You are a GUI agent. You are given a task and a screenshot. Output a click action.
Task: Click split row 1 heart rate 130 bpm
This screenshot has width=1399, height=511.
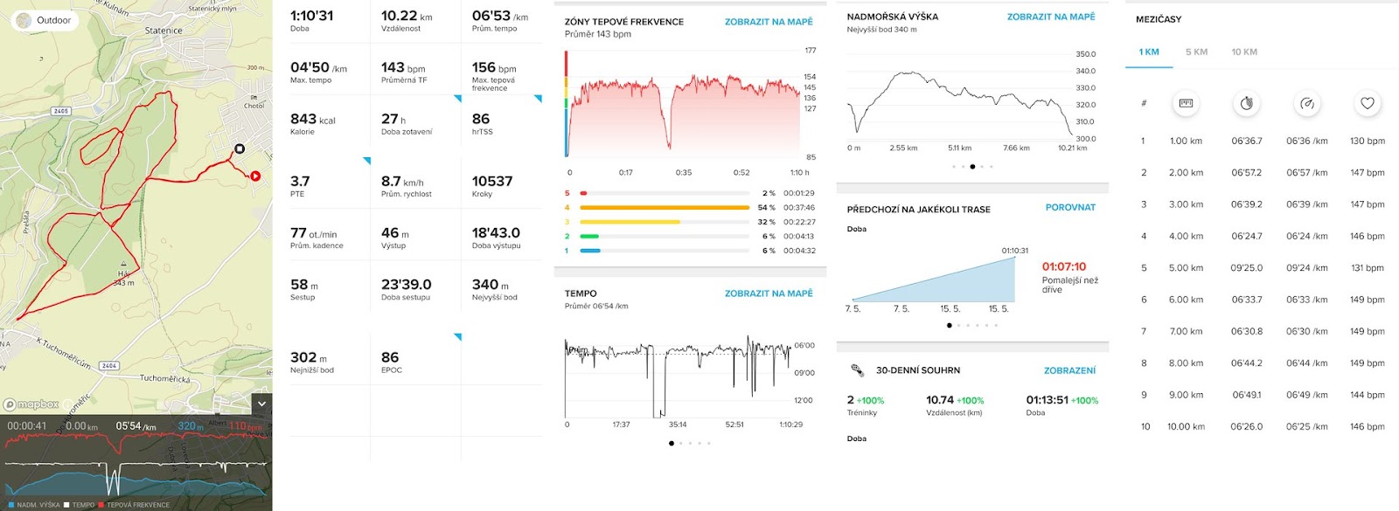pyautogui.click(x=1368, y=141)
